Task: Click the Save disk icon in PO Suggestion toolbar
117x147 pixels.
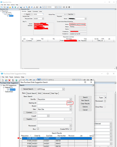Action: (6, 80)
